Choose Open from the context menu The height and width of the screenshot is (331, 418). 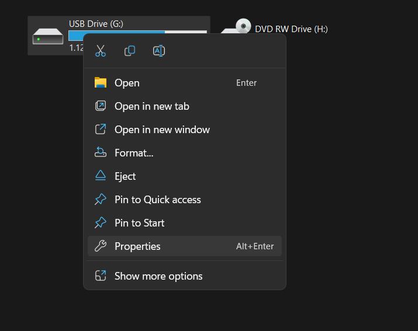pyautogui.click(x=127, y=83)
